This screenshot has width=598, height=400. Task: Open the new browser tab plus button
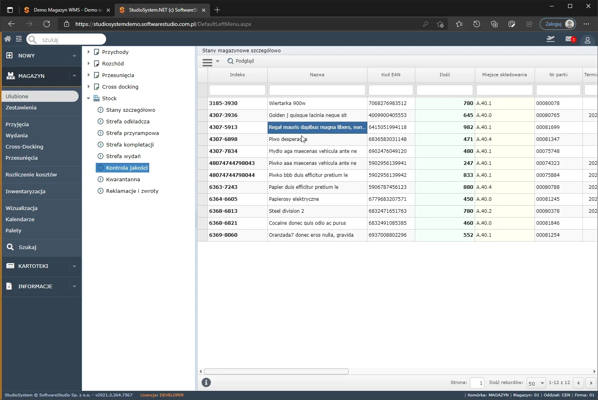217,10
